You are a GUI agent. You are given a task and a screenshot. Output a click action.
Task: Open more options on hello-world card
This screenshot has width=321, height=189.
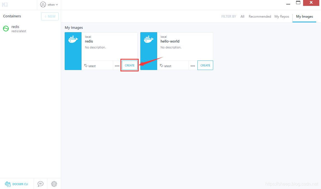(x=193, y=66)
